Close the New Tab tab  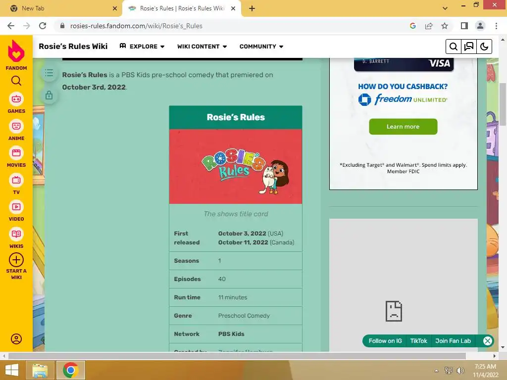coord(115,8)
